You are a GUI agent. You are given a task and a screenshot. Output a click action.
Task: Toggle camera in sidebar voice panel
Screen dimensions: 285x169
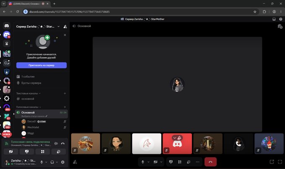11,151
